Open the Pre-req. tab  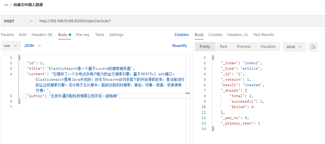(83, 35)
